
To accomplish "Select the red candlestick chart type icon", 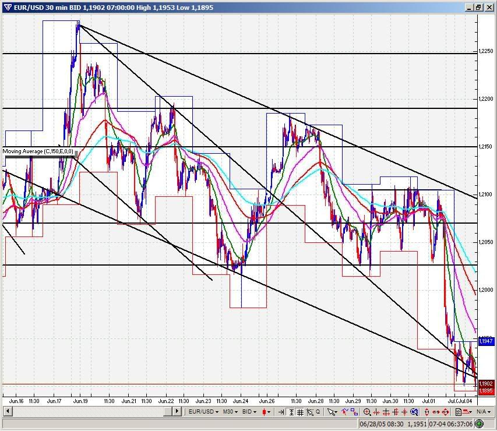I will tap(264, 412).
